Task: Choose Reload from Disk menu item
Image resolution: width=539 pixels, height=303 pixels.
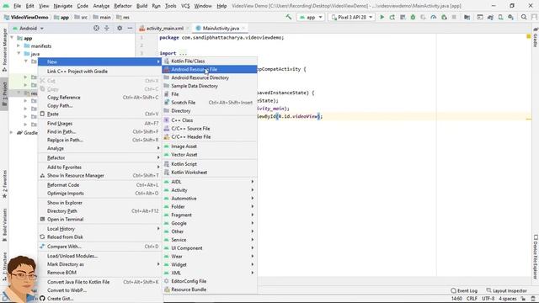Action: click(x=99, y=237)
